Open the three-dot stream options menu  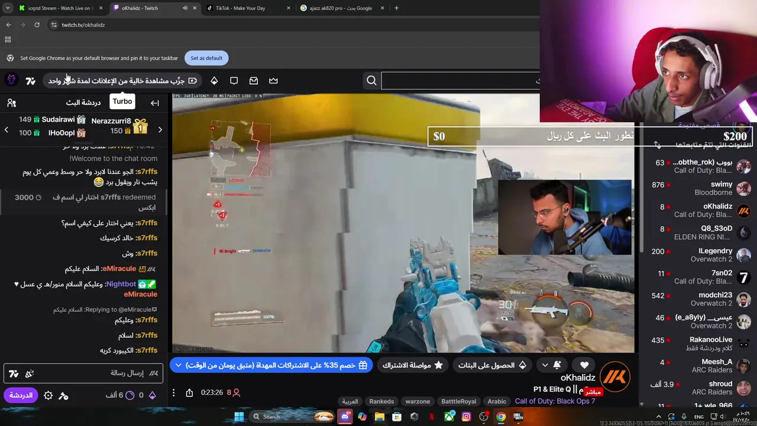(x=173, y=392)
